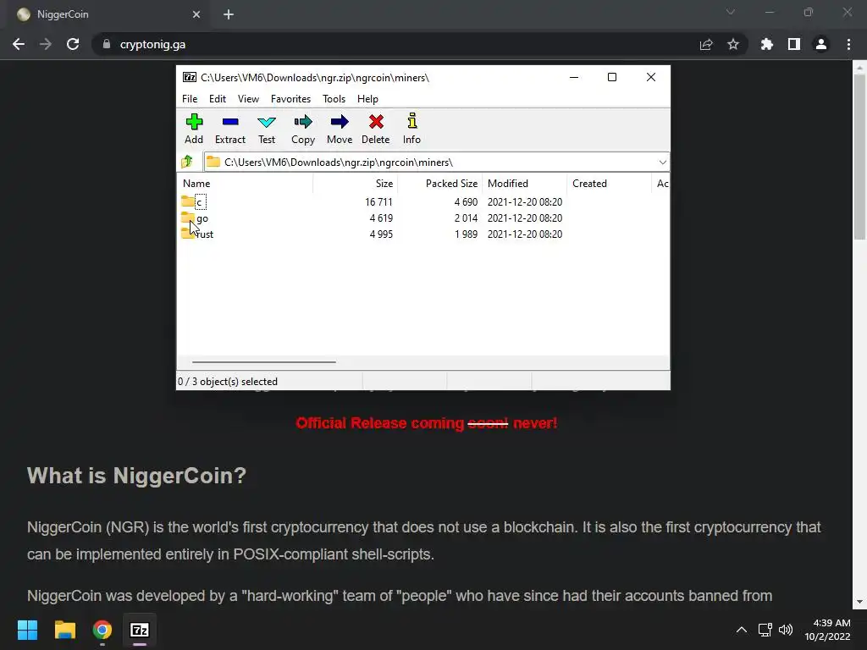Share this page via the share icon
Screen dimensions: 867x650
coord(706,44)
